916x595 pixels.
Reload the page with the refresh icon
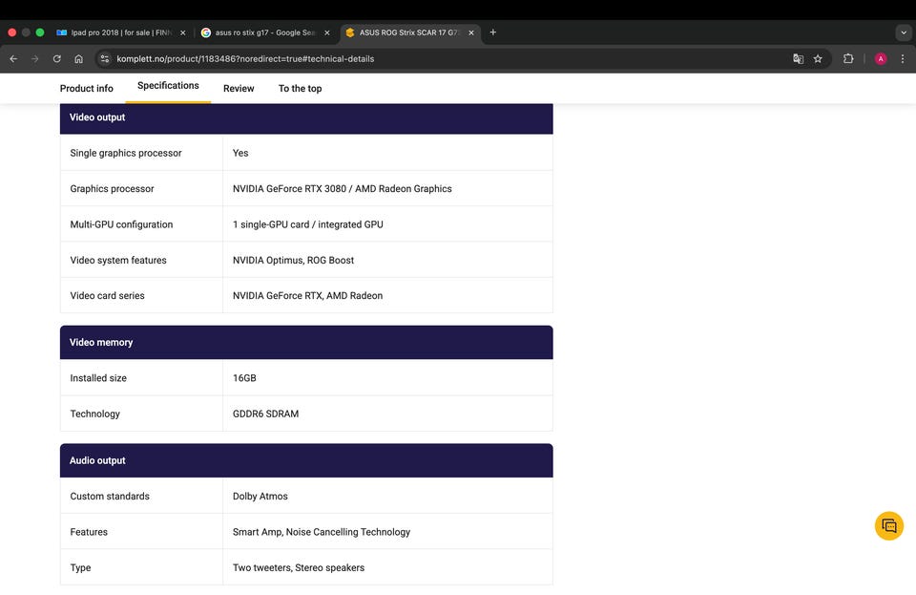56,58
